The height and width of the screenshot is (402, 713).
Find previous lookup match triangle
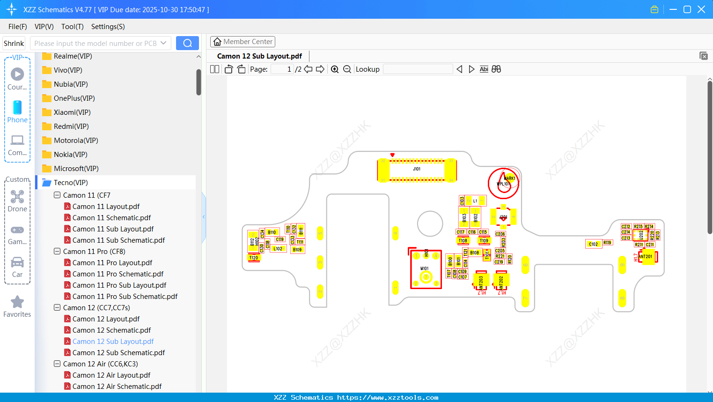pos(459,69)
